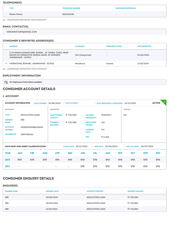
Task: Click the green checkmark on the ACTIVE badge
Action: [165, 102]
